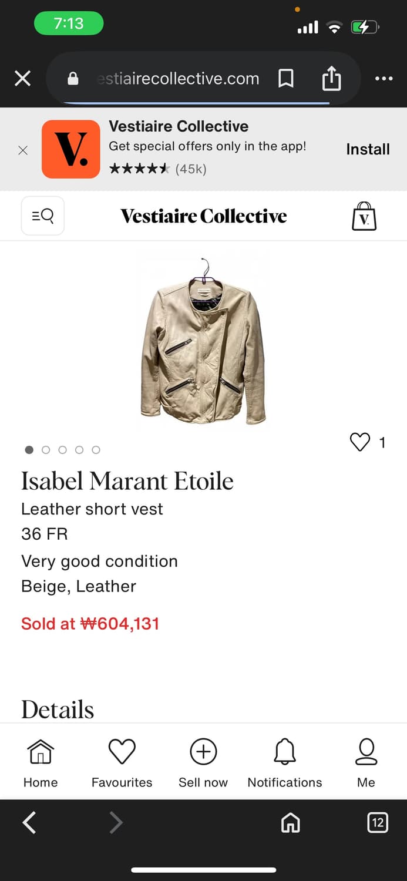This screenshot has width=407, height=881.
Task: Open Favourites tab
Action: pos(122,763)
